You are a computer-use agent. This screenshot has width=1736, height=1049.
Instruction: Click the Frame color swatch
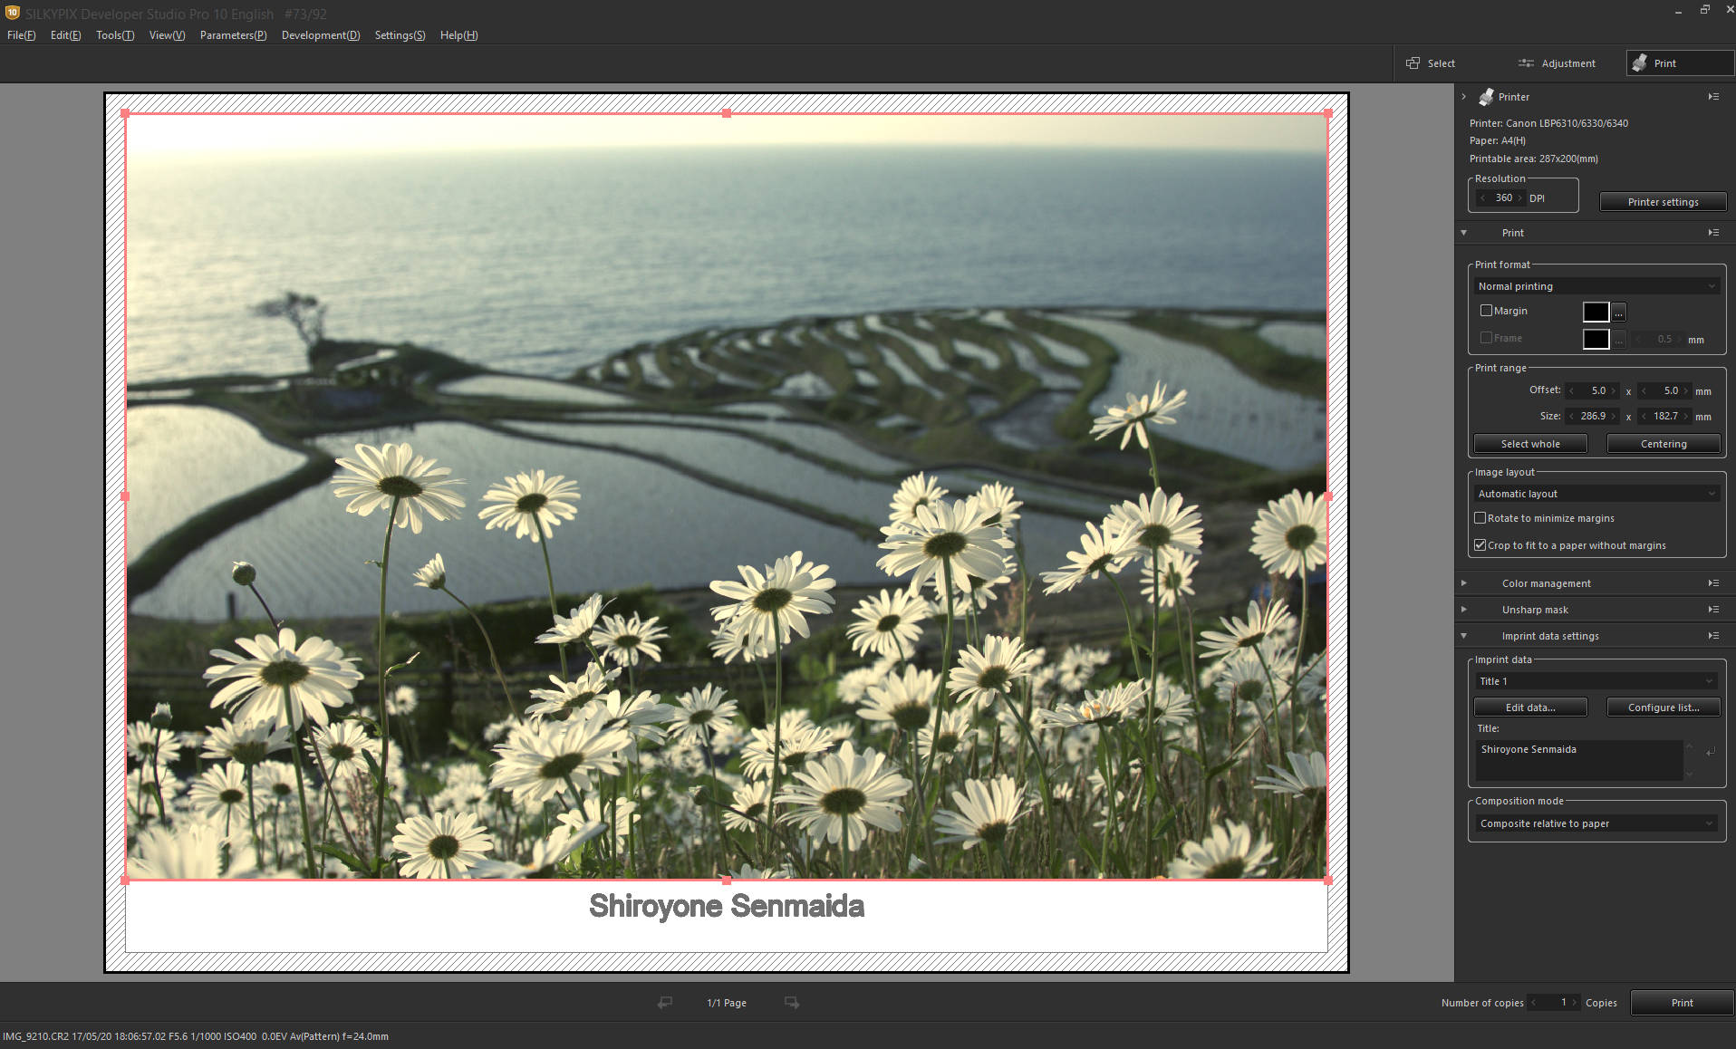coord(1596,340)
